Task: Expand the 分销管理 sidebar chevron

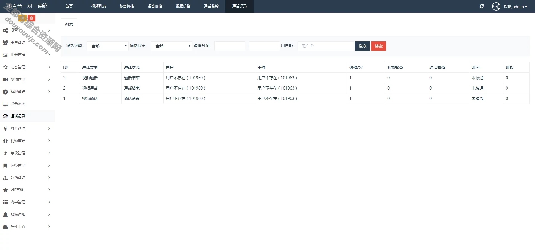Action: (49, 177)
